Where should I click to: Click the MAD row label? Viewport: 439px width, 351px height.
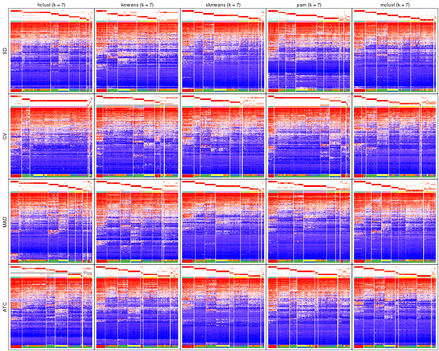tap(5, 221)
